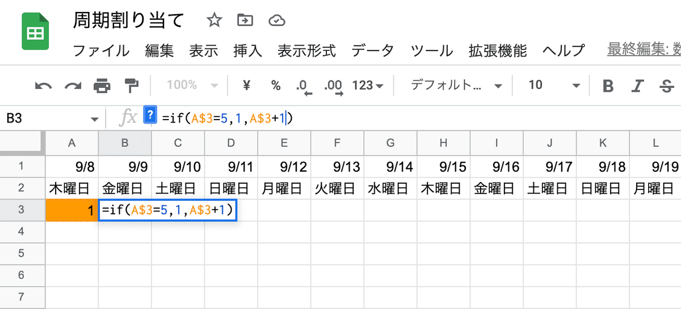Select the 月曜日 cell under 9/19
681x309 pixels.
(655, 188)
